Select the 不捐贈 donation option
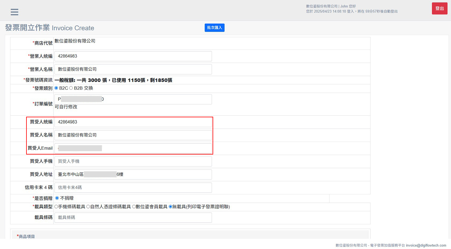 (57, 198)
